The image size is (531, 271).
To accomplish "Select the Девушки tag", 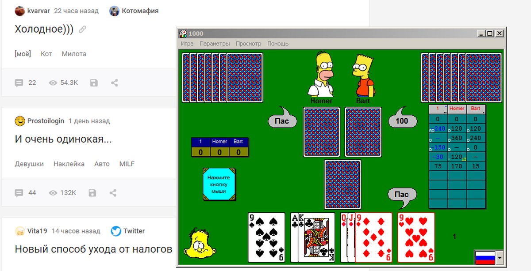I will click(x=29, y=164).
